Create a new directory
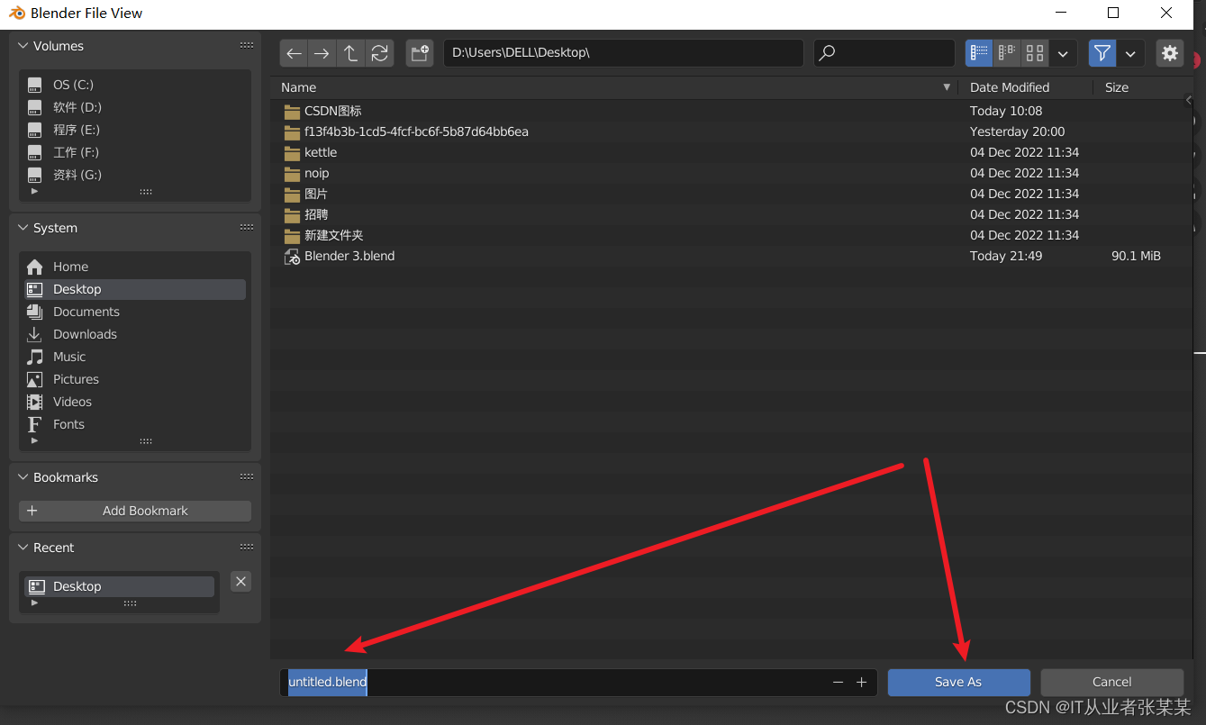 419,53
